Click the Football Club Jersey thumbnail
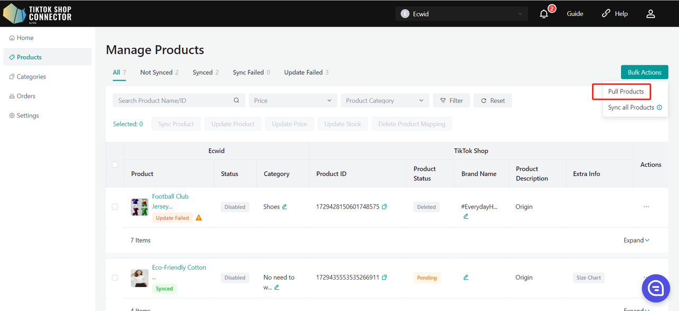The width and height of the screenshot is (679, 311). point(140,207)
